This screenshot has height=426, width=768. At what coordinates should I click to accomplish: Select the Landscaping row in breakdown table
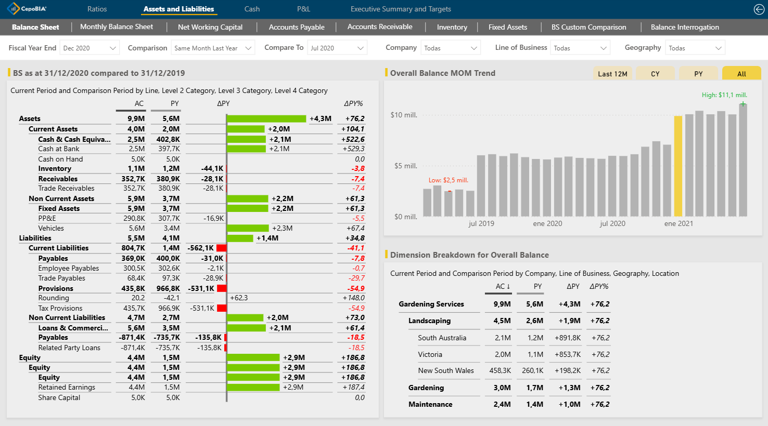tap(429, 321)
